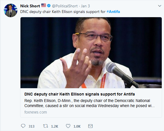The width and height of the screenshot is (164, 131).
Task: Click the 1.0K likes count
Action: coord(77,126)
